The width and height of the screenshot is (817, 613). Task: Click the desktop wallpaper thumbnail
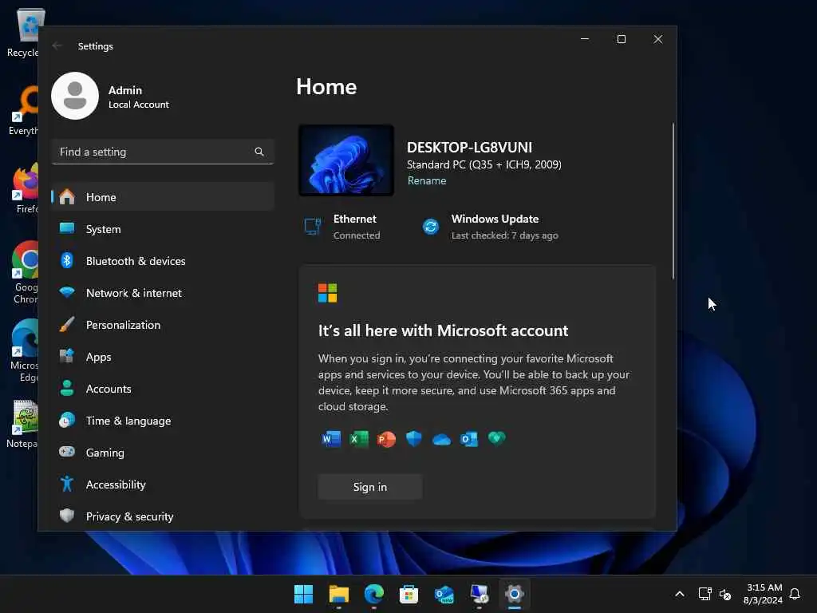(346, 160)
